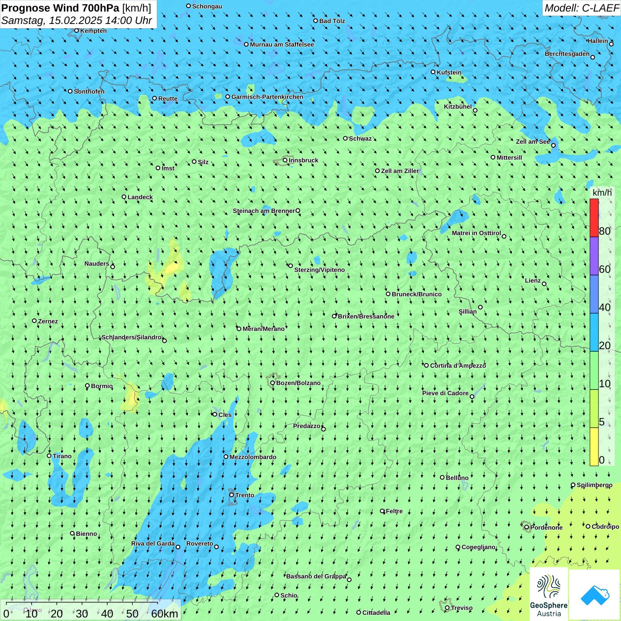Image resolution: width=621 pixels, height=621 pixels.
Task: Select the yellow legend color band
Action: pos(594,446)
